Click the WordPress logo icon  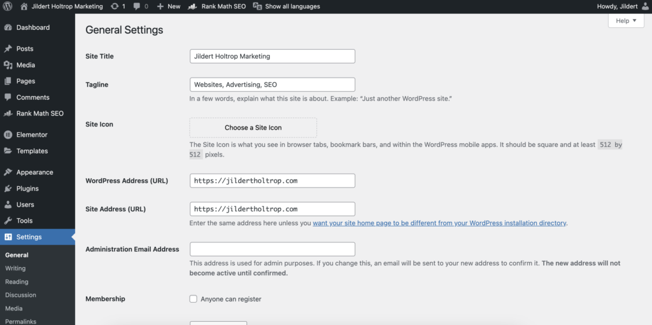click(8, 6)
